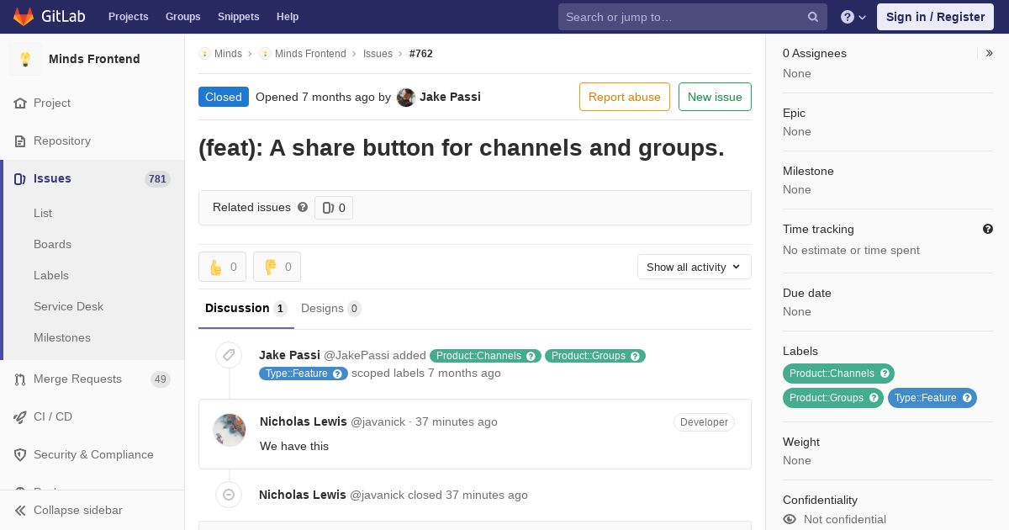Open the Labels sidebar link
This screenshot has width=1009, height=530.
(x=51, y=276)
